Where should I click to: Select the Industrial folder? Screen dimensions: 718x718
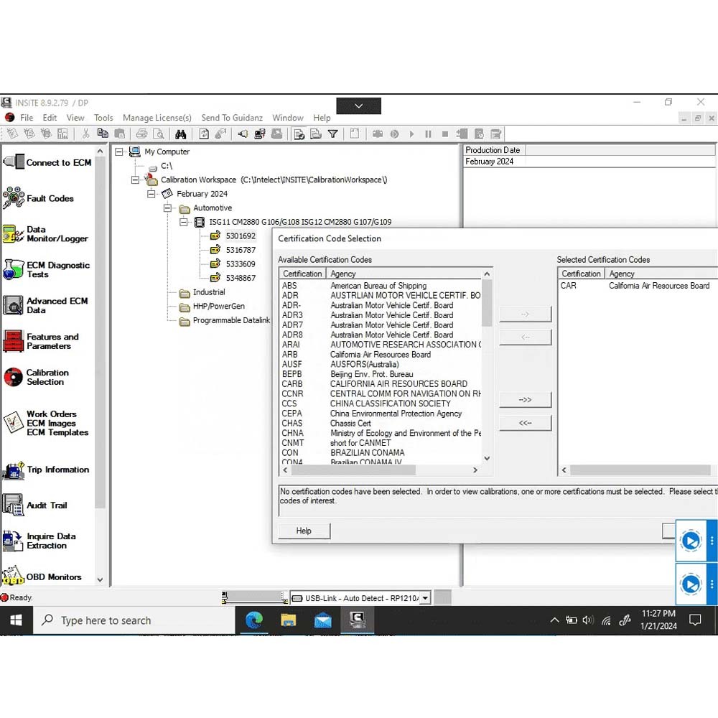click(x=209, y=292)
